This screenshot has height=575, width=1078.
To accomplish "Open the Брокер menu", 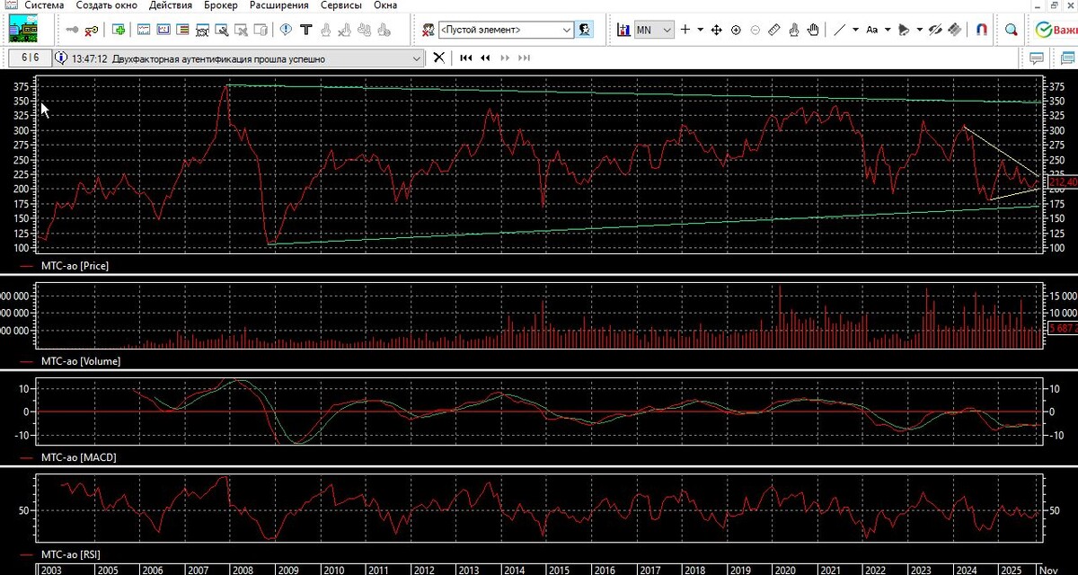I will tap(221, 5).
